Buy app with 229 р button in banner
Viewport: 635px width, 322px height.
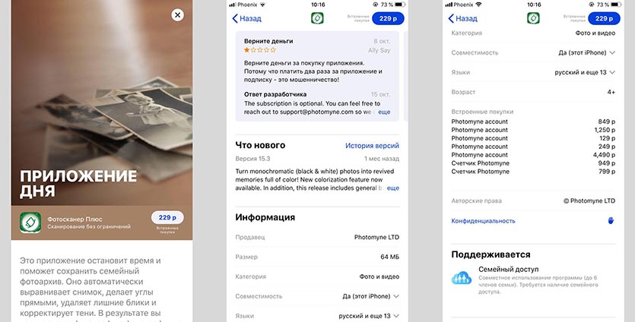pyautogui.click(x=167, y=218)
